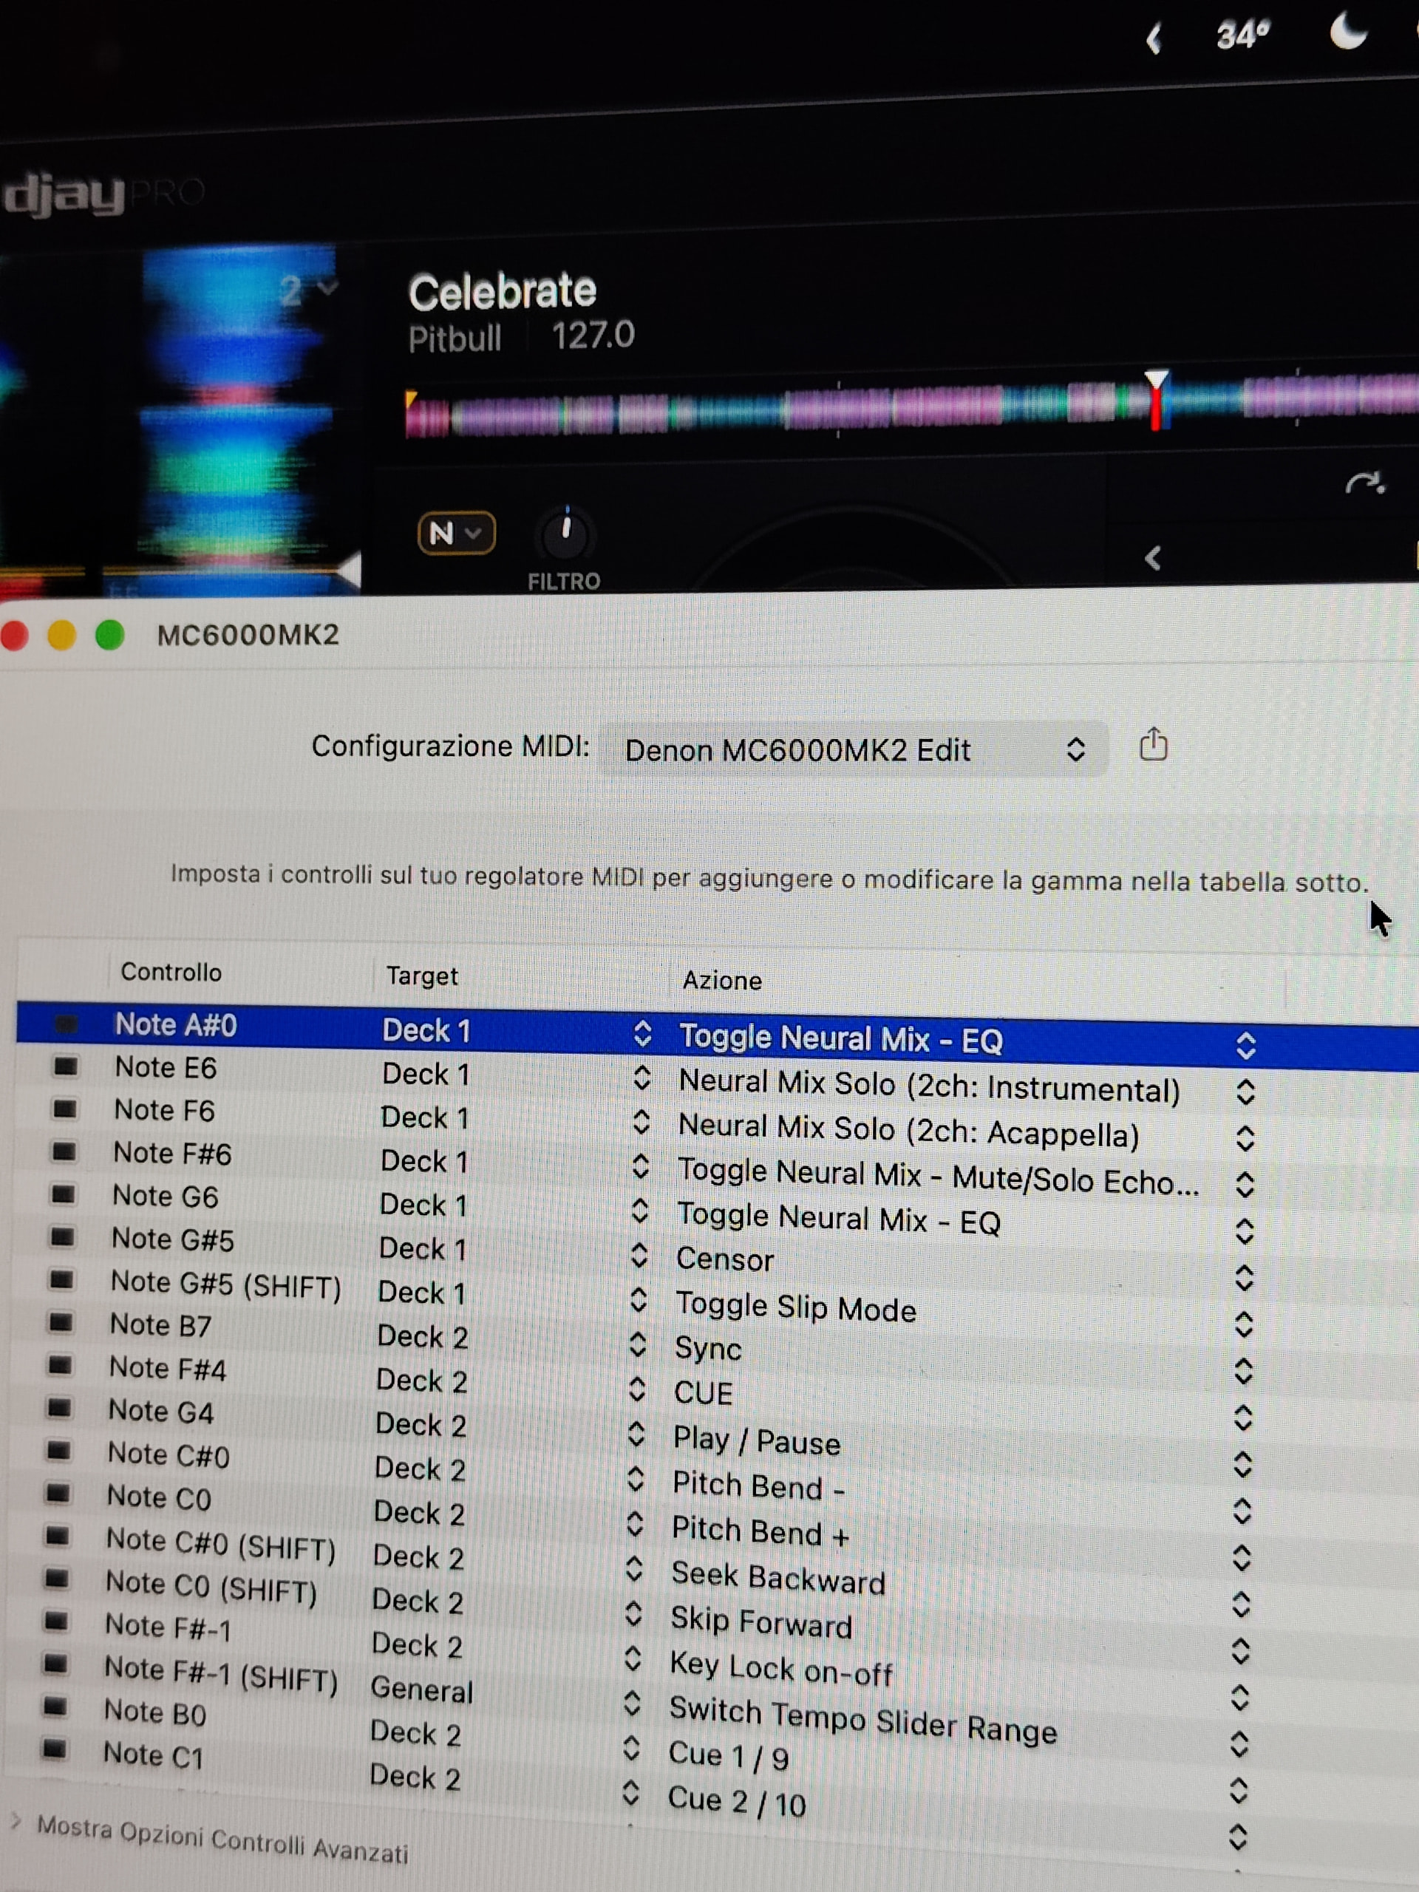Open Target stepper for Note G4 row
This screenshot has height=1892, width=1419.
[x=636, y=1434]
